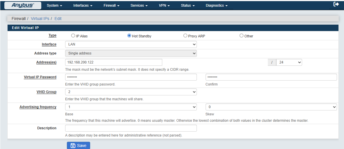
Task: Open the VHID Group dropdown
Action: tap(131, 92)
